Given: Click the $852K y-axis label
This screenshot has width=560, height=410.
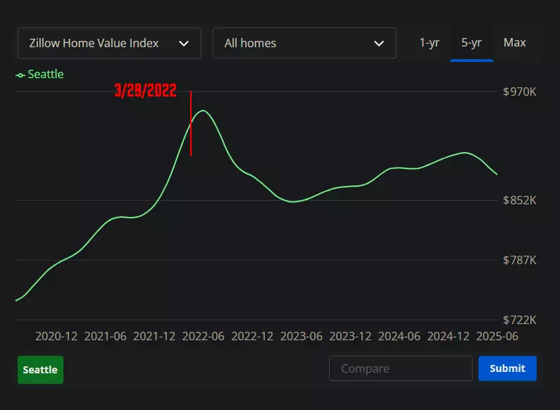Looking at the screenshot, I should click(x=520, y=200).
